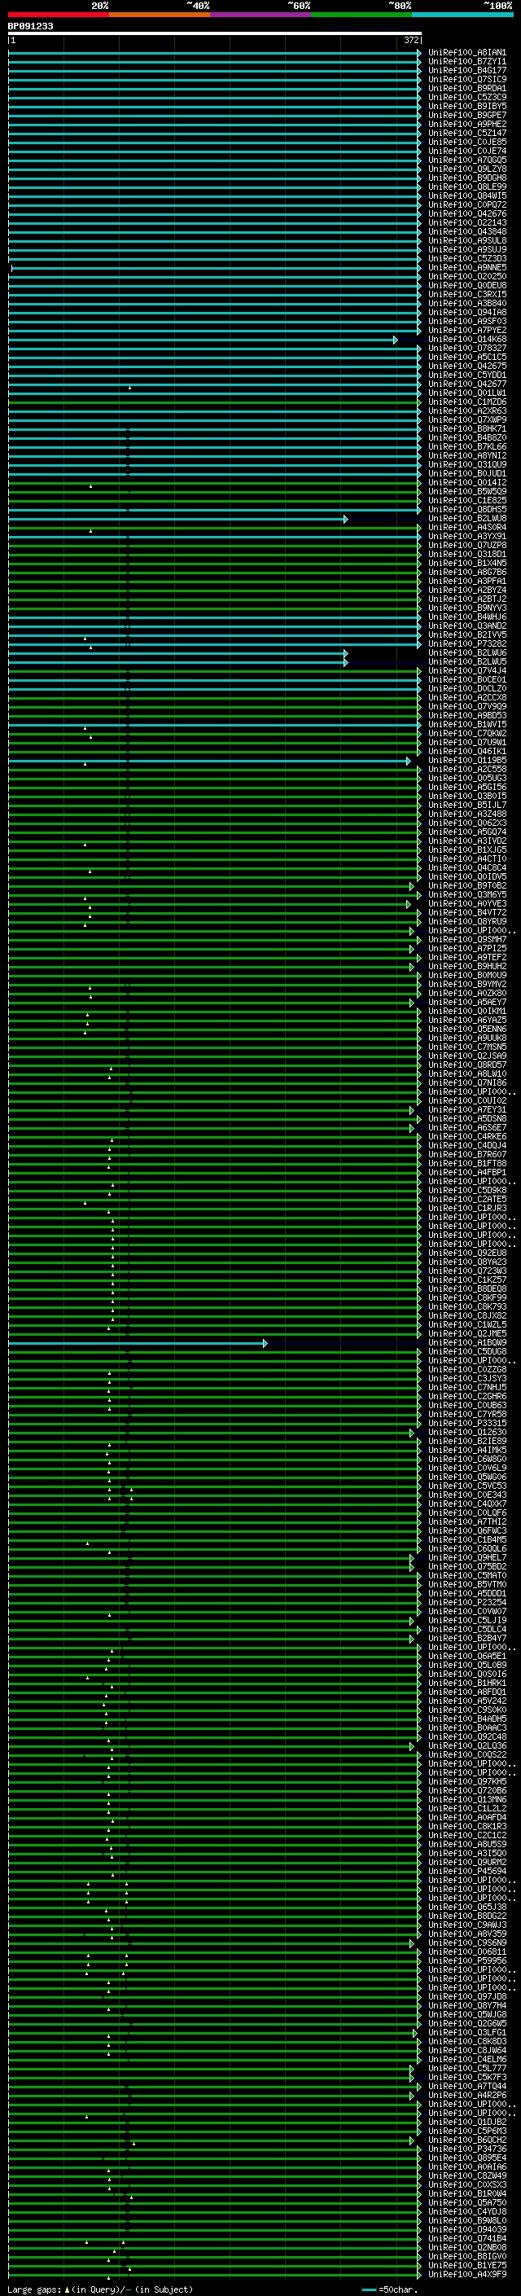Select label UniRef100_B1YE75
Image resolution: width=521 pixels, height=2296 pixels.
click(466, 2265)
